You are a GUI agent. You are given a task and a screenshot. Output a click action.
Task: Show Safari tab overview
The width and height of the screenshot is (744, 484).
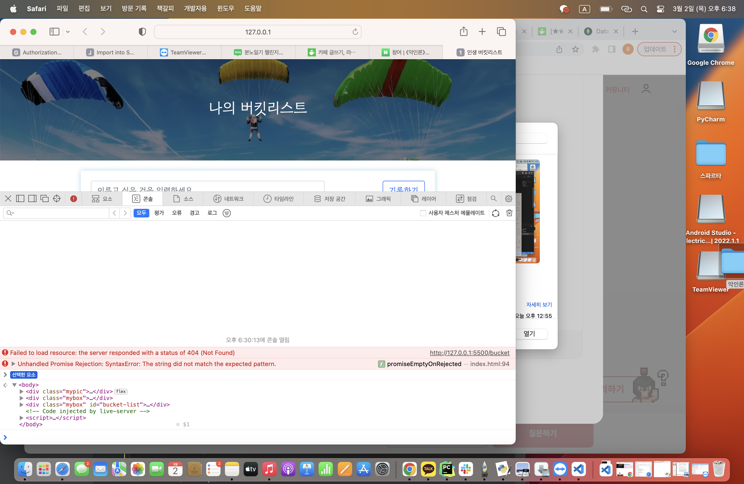(501, 32)
